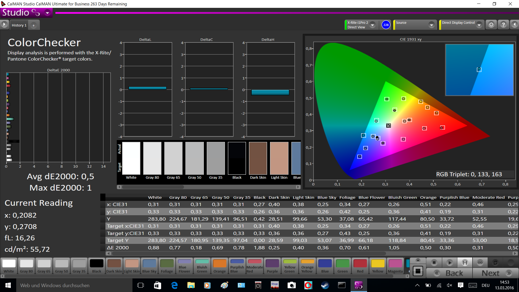Open the Studio main menu arrow
519x292 pixels.
pos(48,13)
